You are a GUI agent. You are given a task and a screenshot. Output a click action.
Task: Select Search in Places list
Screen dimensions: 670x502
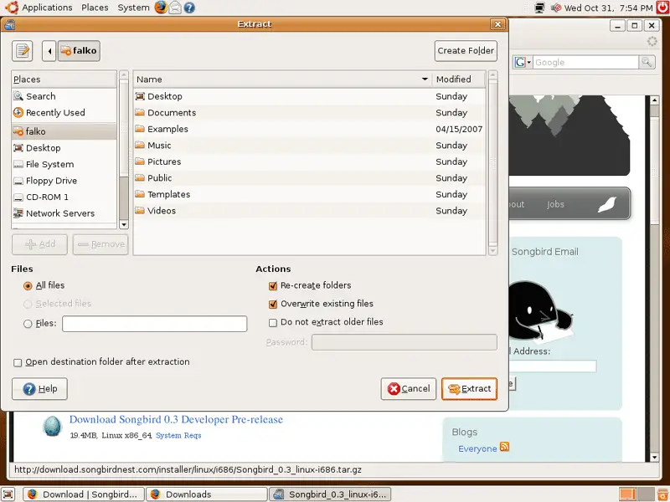pyautogui.click(x=64, y=96)
